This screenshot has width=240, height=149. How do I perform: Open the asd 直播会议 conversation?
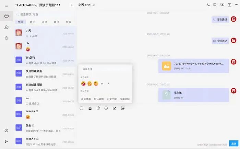tap(45, 101)
